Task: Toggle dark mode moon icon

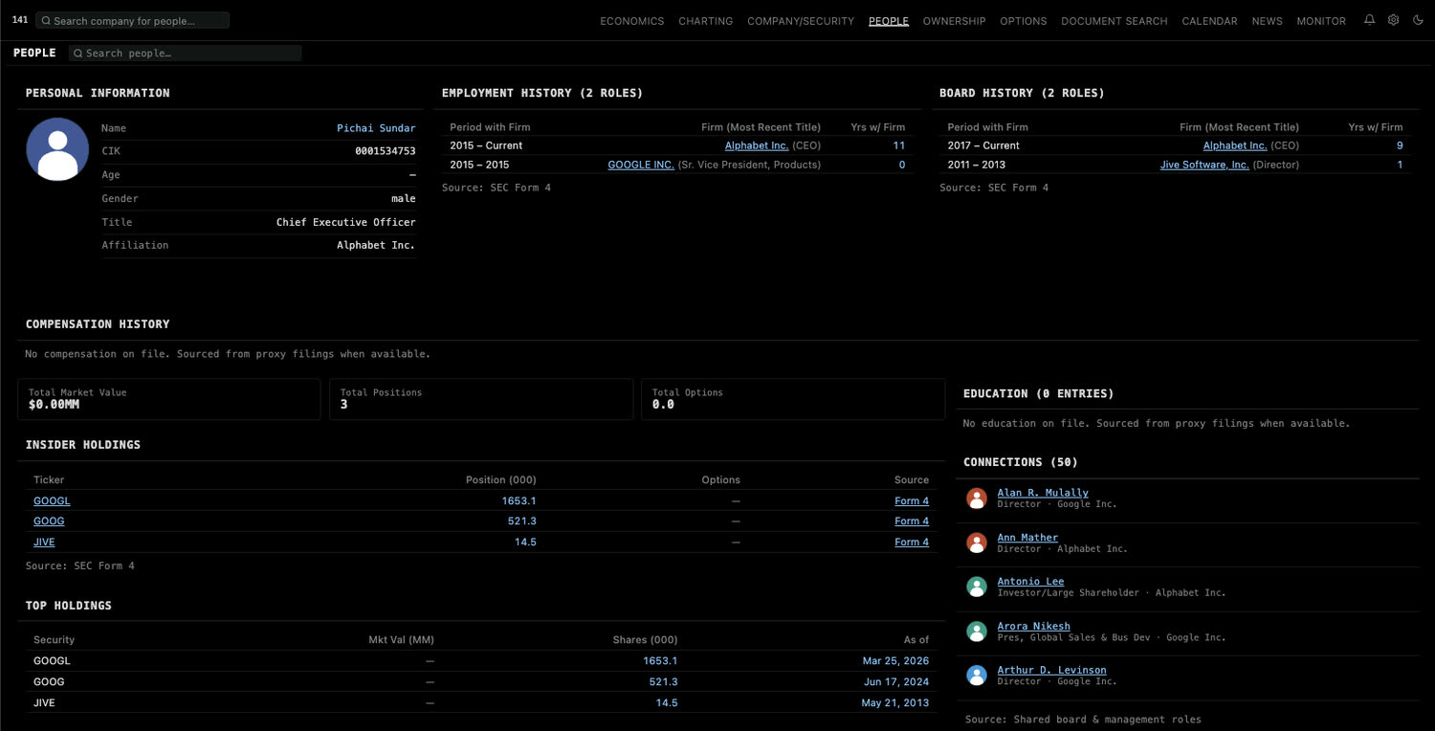Action: 1418,20
